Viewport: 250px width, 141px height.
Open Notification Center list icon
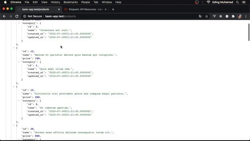pos(244,2)
